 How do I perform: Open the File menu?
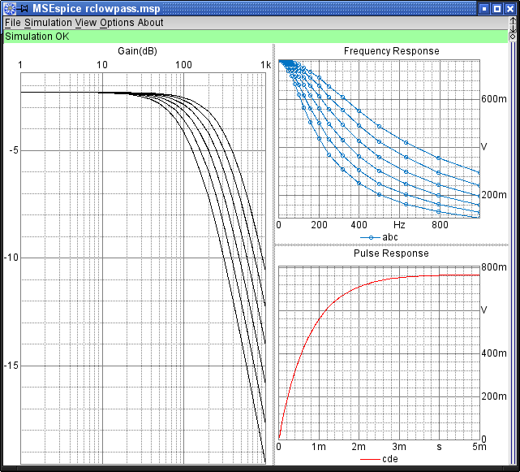pyautogui.click(x=13, y=23)
